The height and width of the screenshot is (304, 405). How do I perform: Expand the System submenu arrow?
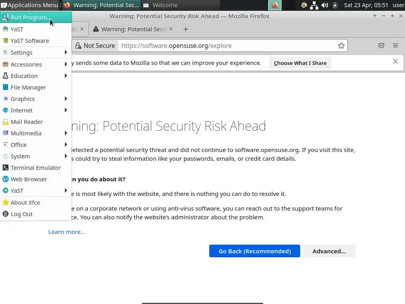[66, 156]
